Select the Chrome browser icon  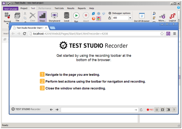coord(99,18)
